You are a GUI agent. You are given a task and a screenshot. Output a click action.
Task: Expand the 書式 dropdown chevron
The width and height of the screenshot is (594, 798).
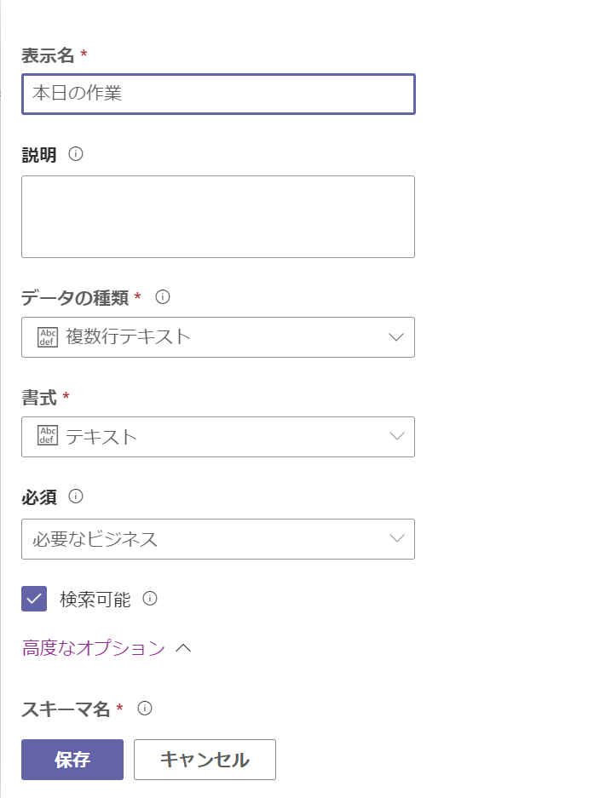click(396, 437)
